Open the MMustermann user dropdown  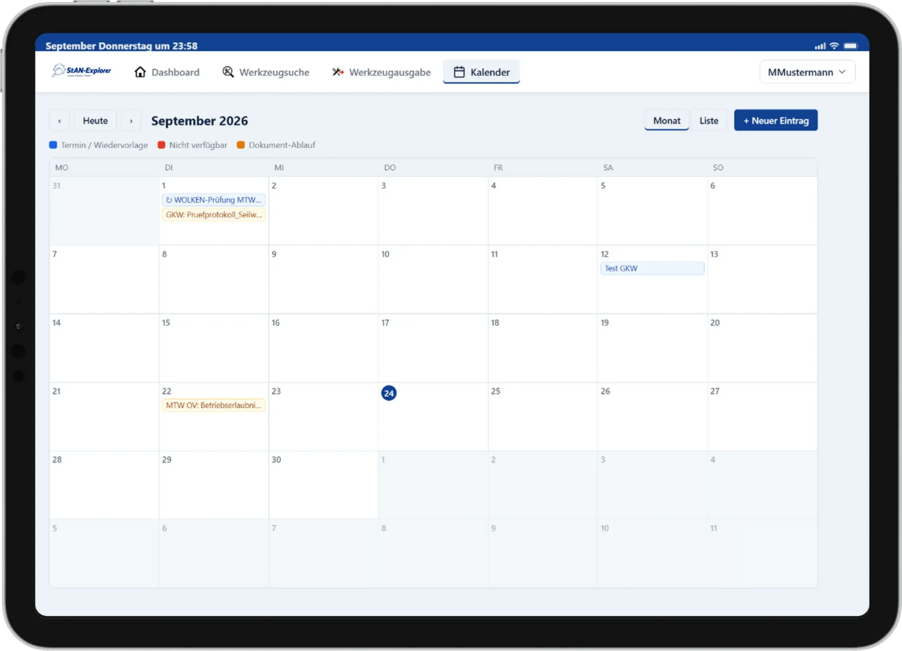click(x=807, y=72)
